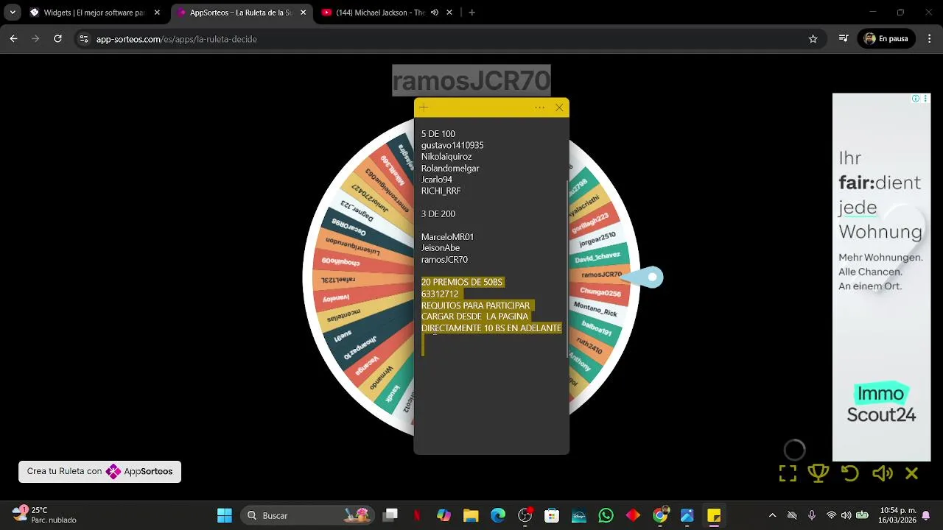The image size is (943, 530).
Task: Open the clock and calendar flyout
Action: [x=897, y=515]
